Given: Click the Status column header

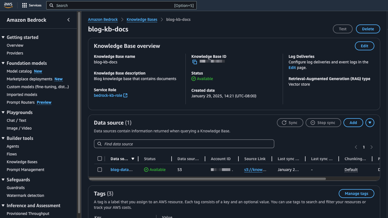Looking at the screenshot, I should [x=150, y=159].
